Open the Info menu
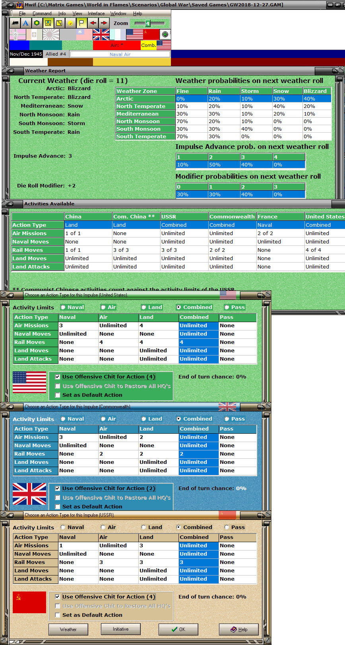The width and height of the screenshot is (345, 645). coord(62,14)
